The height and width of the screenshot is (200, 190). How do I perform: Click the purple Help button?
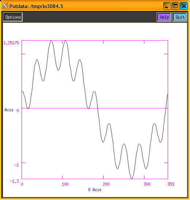click(x=164, y=17)
